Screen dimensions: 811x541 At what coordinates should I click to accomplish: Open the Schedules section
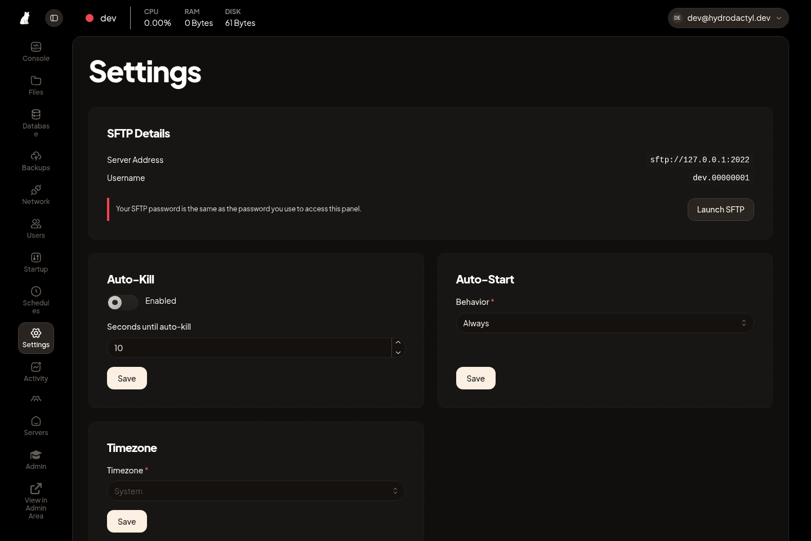[x=36, y=300]
